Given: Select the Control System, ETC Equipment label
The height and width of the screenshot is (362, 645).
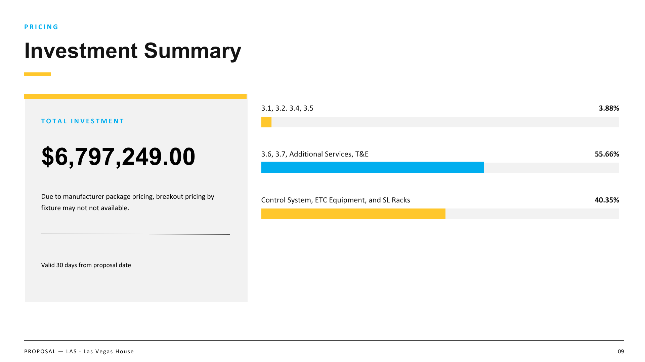Looking at the screenshot, I should (336, 200).
